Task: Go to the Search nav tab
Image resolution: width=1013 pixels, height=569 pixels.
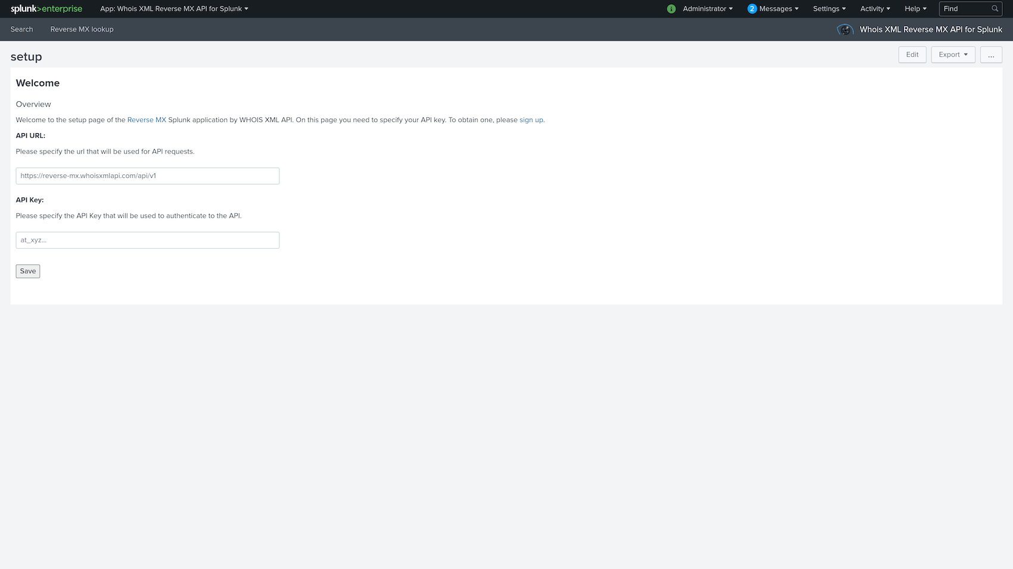Action: pos(22,29)
